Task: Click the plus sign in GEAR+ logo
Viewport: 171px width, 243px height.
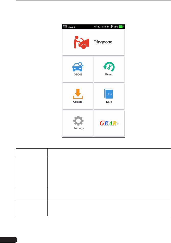Action: 118,124
